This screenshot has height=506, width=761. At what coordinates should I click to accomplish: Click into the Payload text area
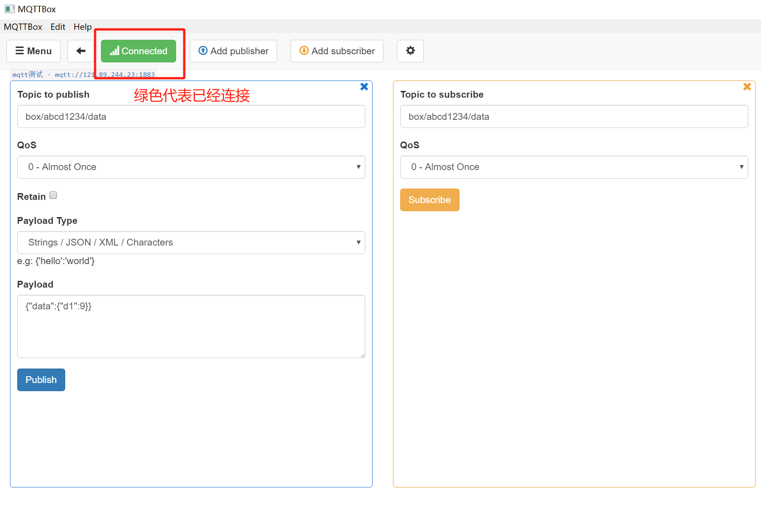coord(191,326)
